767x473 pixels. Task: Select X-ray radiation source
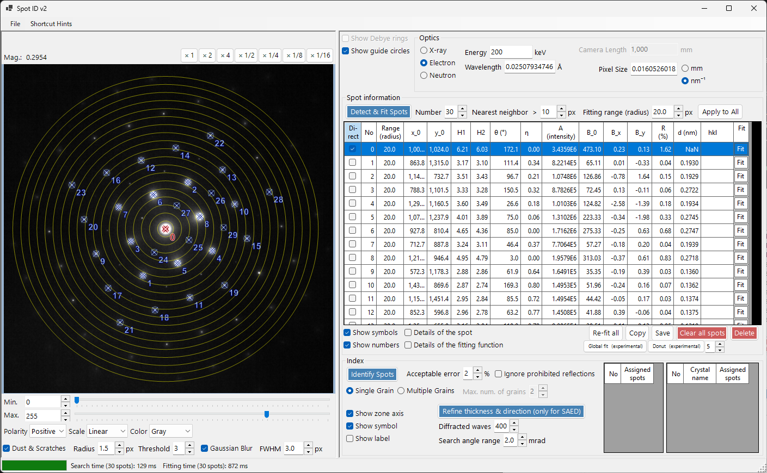(424, 50)
